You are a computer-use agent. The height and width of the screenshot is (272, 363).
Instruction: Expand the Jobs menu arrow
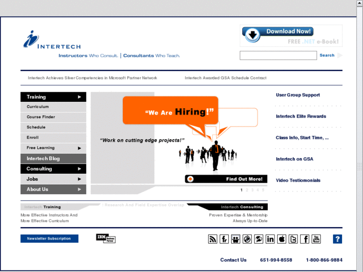coord(79,179)
